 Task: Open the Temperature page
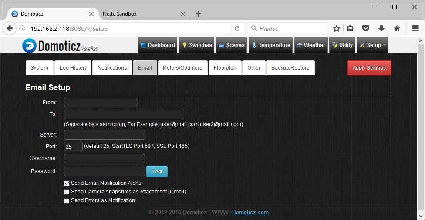tap(271, 45)
